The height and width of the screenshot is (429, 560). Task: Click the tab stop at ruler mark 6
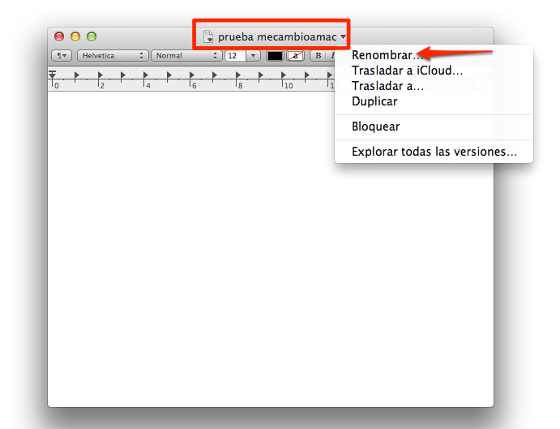pyautogui.click(x=193, y=75)
